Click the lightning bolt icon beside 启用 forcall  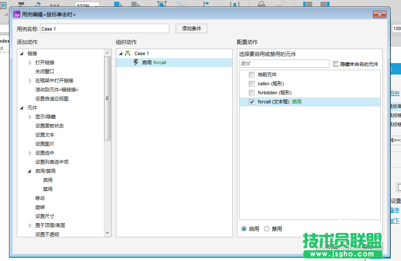coord(136,62)
